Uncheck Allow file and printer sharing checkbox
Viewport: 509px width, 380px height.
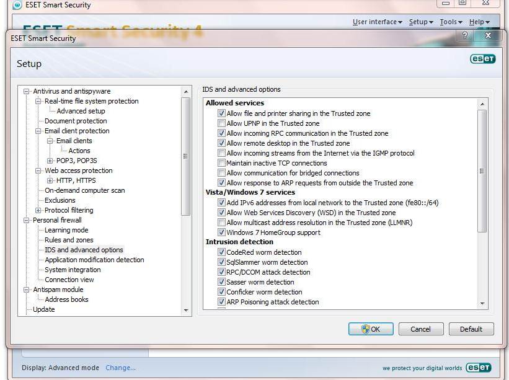coord(221,113)
